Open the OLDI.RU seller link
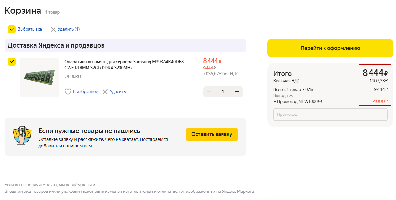 coord(73,76)
